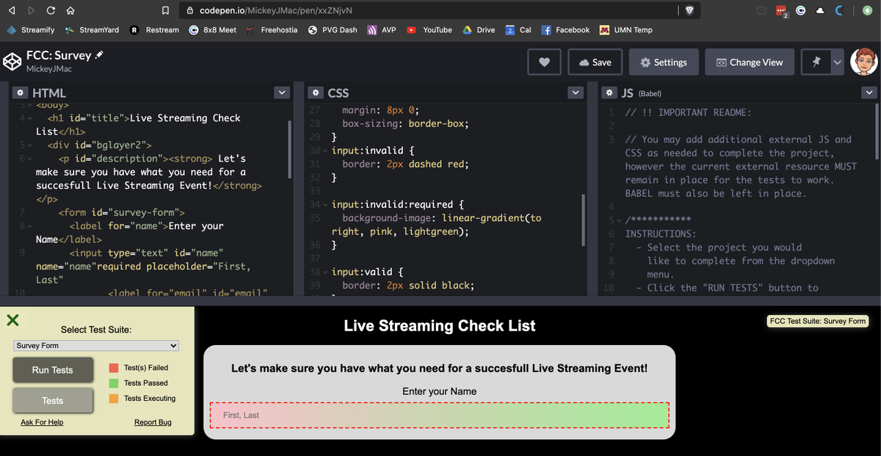Click the pencil icon to rename the pen
The image size is (881, 456).
click(x=100, y=54)
